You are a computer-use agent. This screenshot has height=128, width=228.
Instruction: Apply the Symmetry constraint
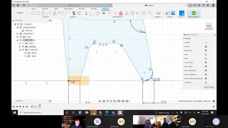tap(144, 13)
